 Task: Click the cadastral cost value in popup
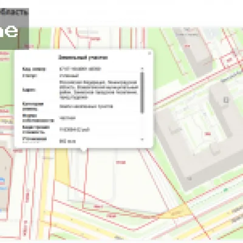(x=75, y=129)
